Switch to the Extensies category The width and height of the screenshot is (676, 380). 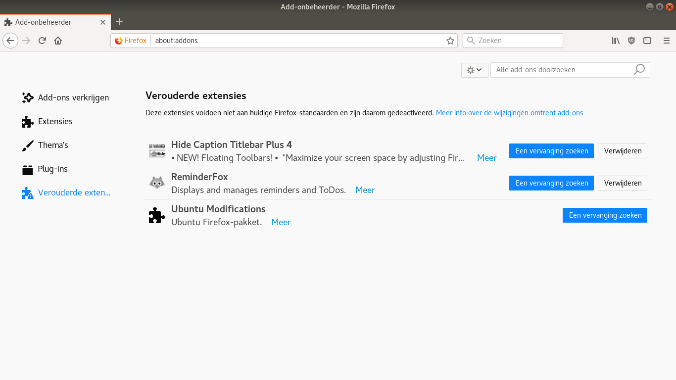pyautogui.click(x=47, y=121)
